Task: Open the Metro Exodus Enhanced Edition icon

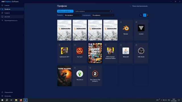Action: (x=110, y=51)
